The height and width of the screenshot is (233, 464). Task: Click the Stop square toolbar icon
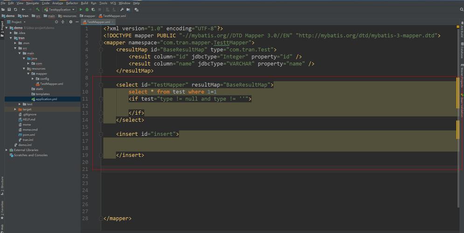tap(100, 9)
